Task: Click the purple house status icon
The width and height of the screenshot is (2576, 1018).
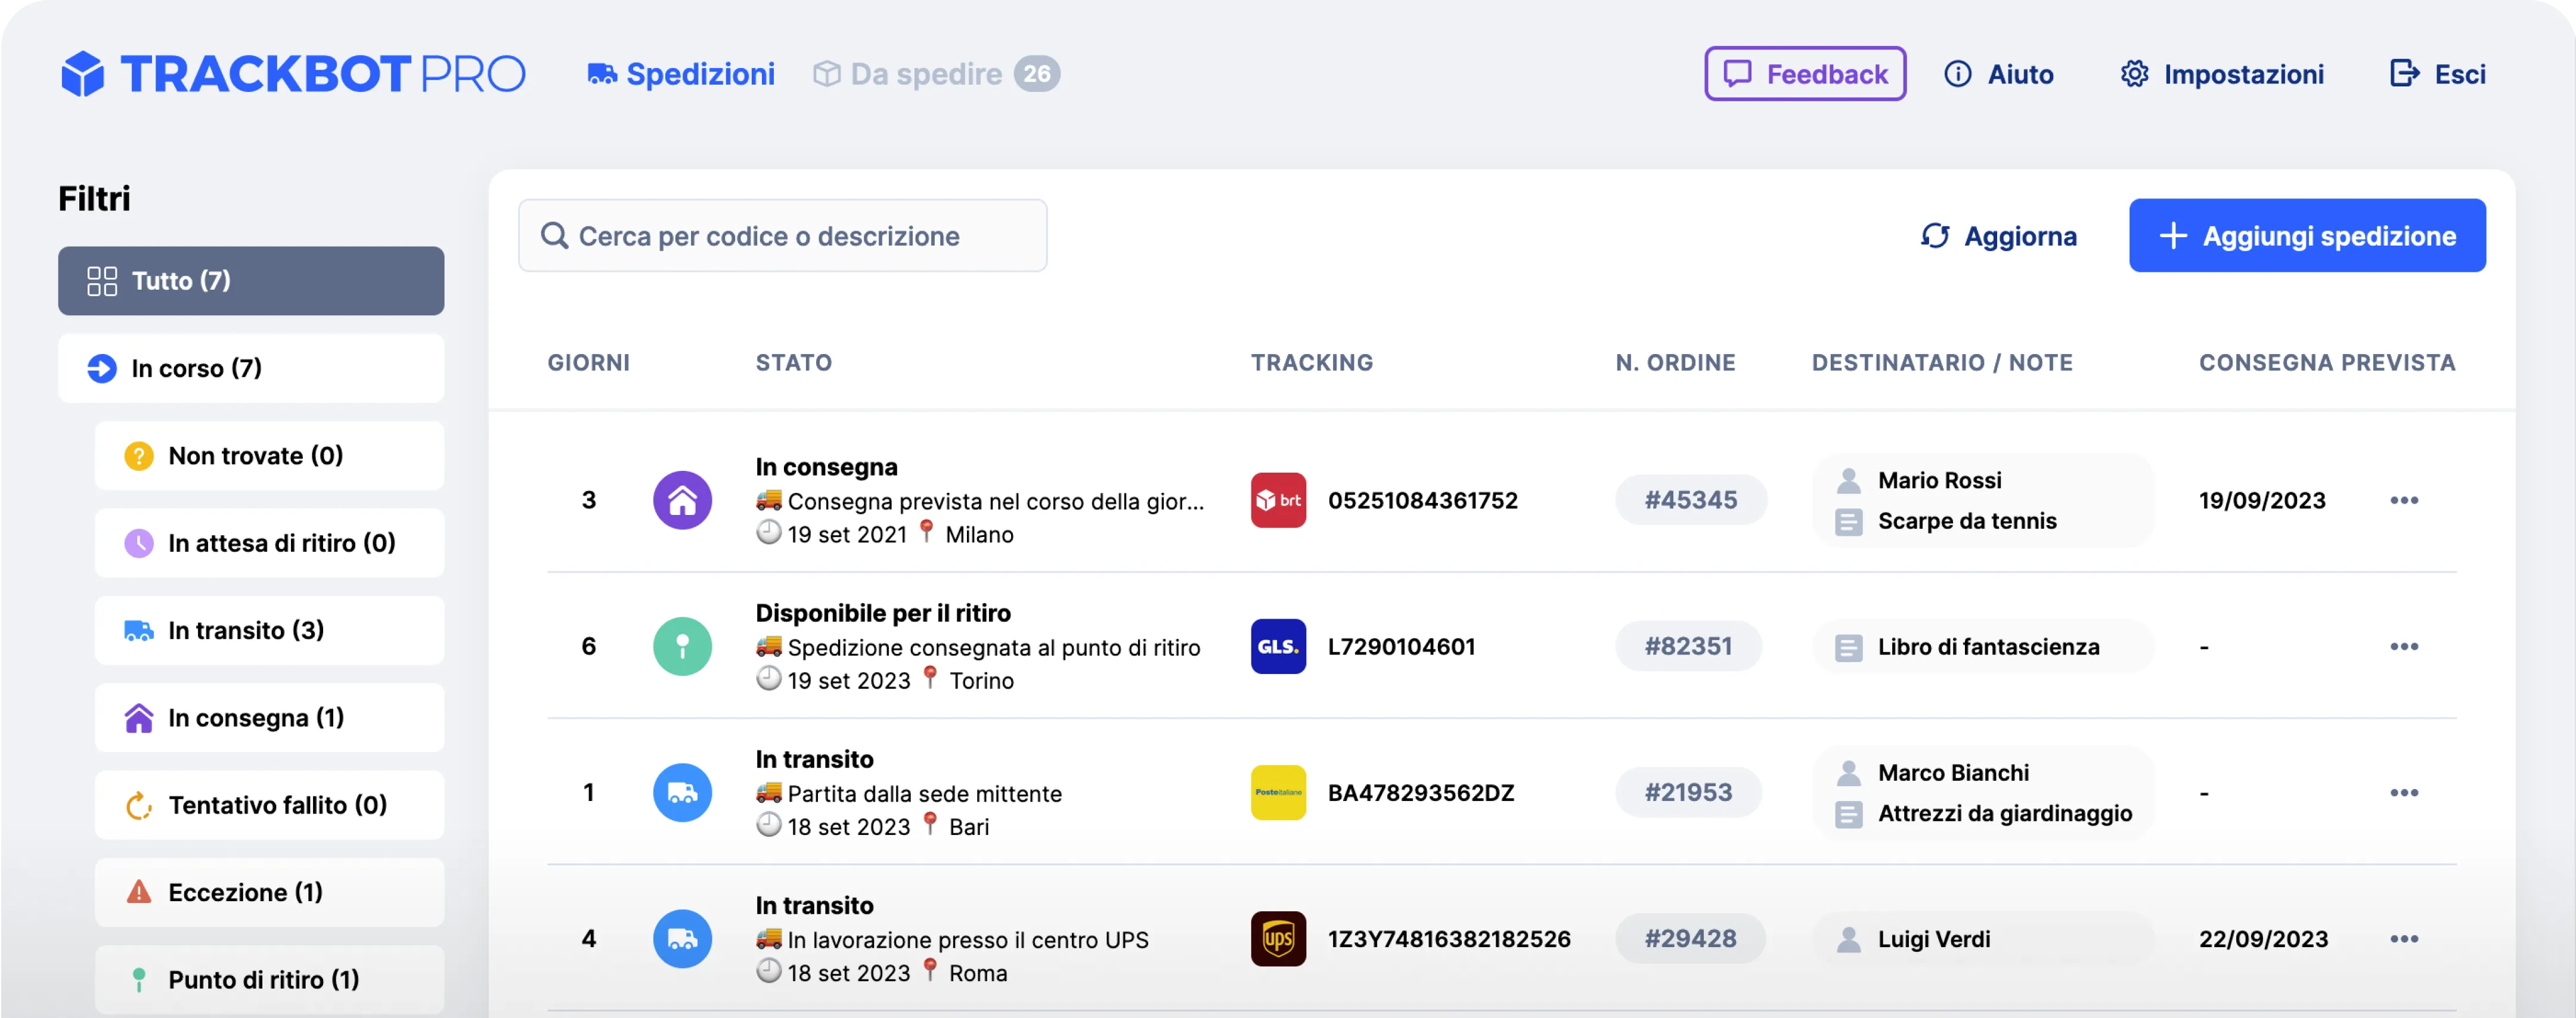Action: point(682,500)
